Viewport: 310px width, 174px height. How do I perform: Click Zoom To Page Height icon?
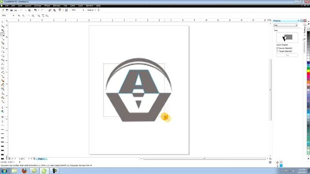pyautogui.click(x=47, y=15)
